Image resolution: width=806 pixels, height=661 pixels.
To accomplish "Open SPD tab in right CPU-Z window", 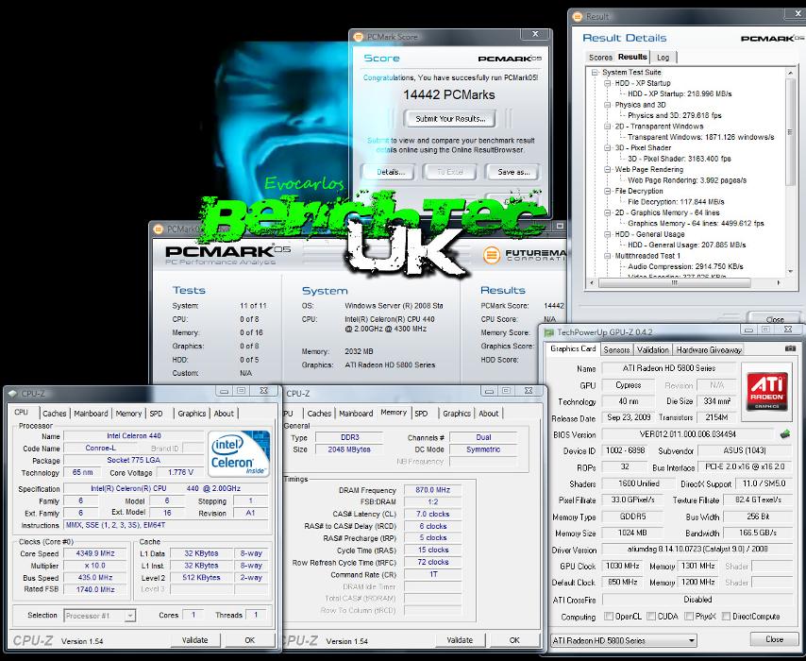I will coord(421,413).
